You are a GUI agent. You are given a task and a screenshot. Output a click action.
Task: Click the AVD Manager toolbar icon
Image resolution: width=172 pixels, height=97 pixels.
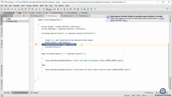pyautogui.click(x=85, y=9)
